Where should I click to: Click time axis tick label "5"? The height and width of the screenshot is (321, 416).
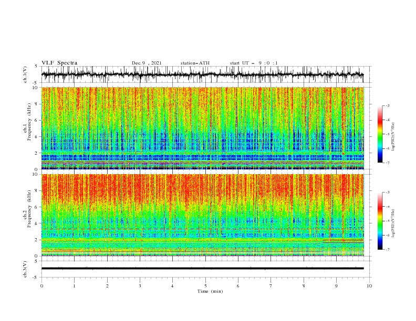(205, 286)
